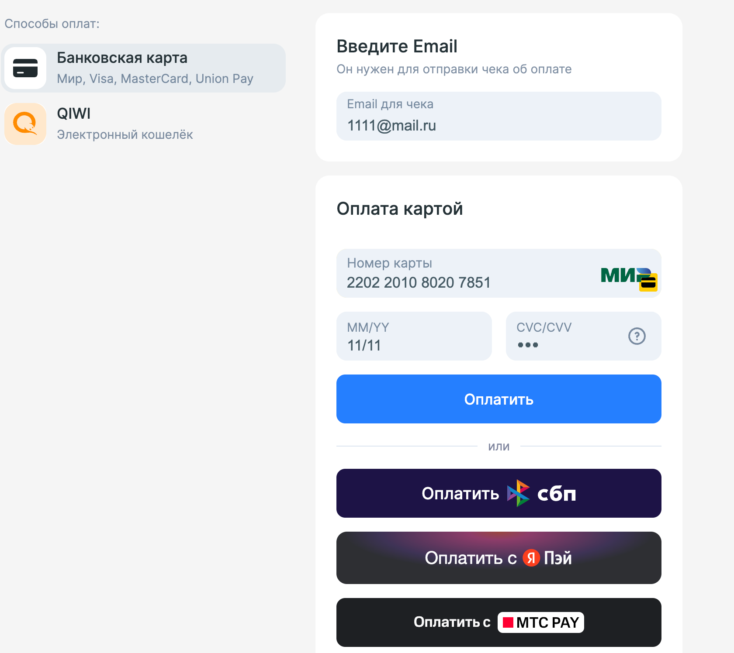Screen dimensions: 734x653
Task: Click the Оплата картой heading
Action: click(399, 209)
